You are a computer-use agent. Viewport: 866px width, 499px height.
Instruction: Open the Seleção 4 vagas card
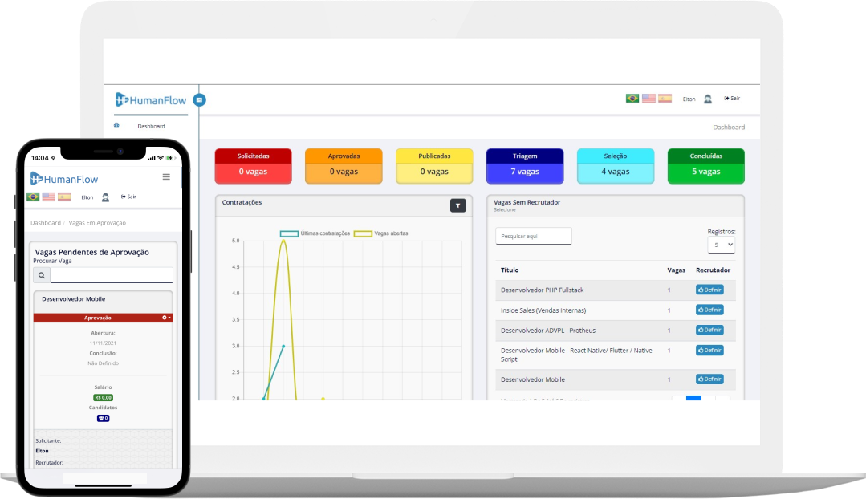[616, 166]
